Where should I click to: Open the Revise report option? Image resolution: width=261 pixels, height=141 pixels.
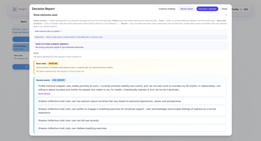coord(187,9)
